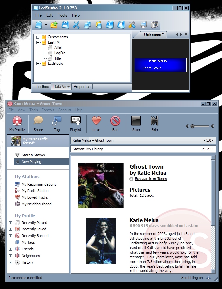Screen dimensions: 222x289
Task: Click Save floppy icon in LcdStudio
Action: (65, 25)
